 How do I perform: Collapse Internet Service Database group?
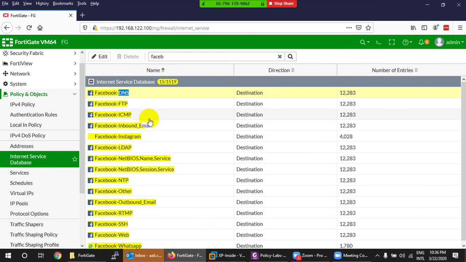pyautogui.click(x=91, y=82)
